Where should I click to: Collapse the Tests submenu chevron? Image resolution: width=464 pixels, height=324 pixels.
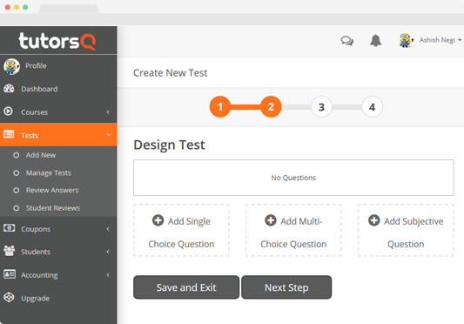(108, 135)
